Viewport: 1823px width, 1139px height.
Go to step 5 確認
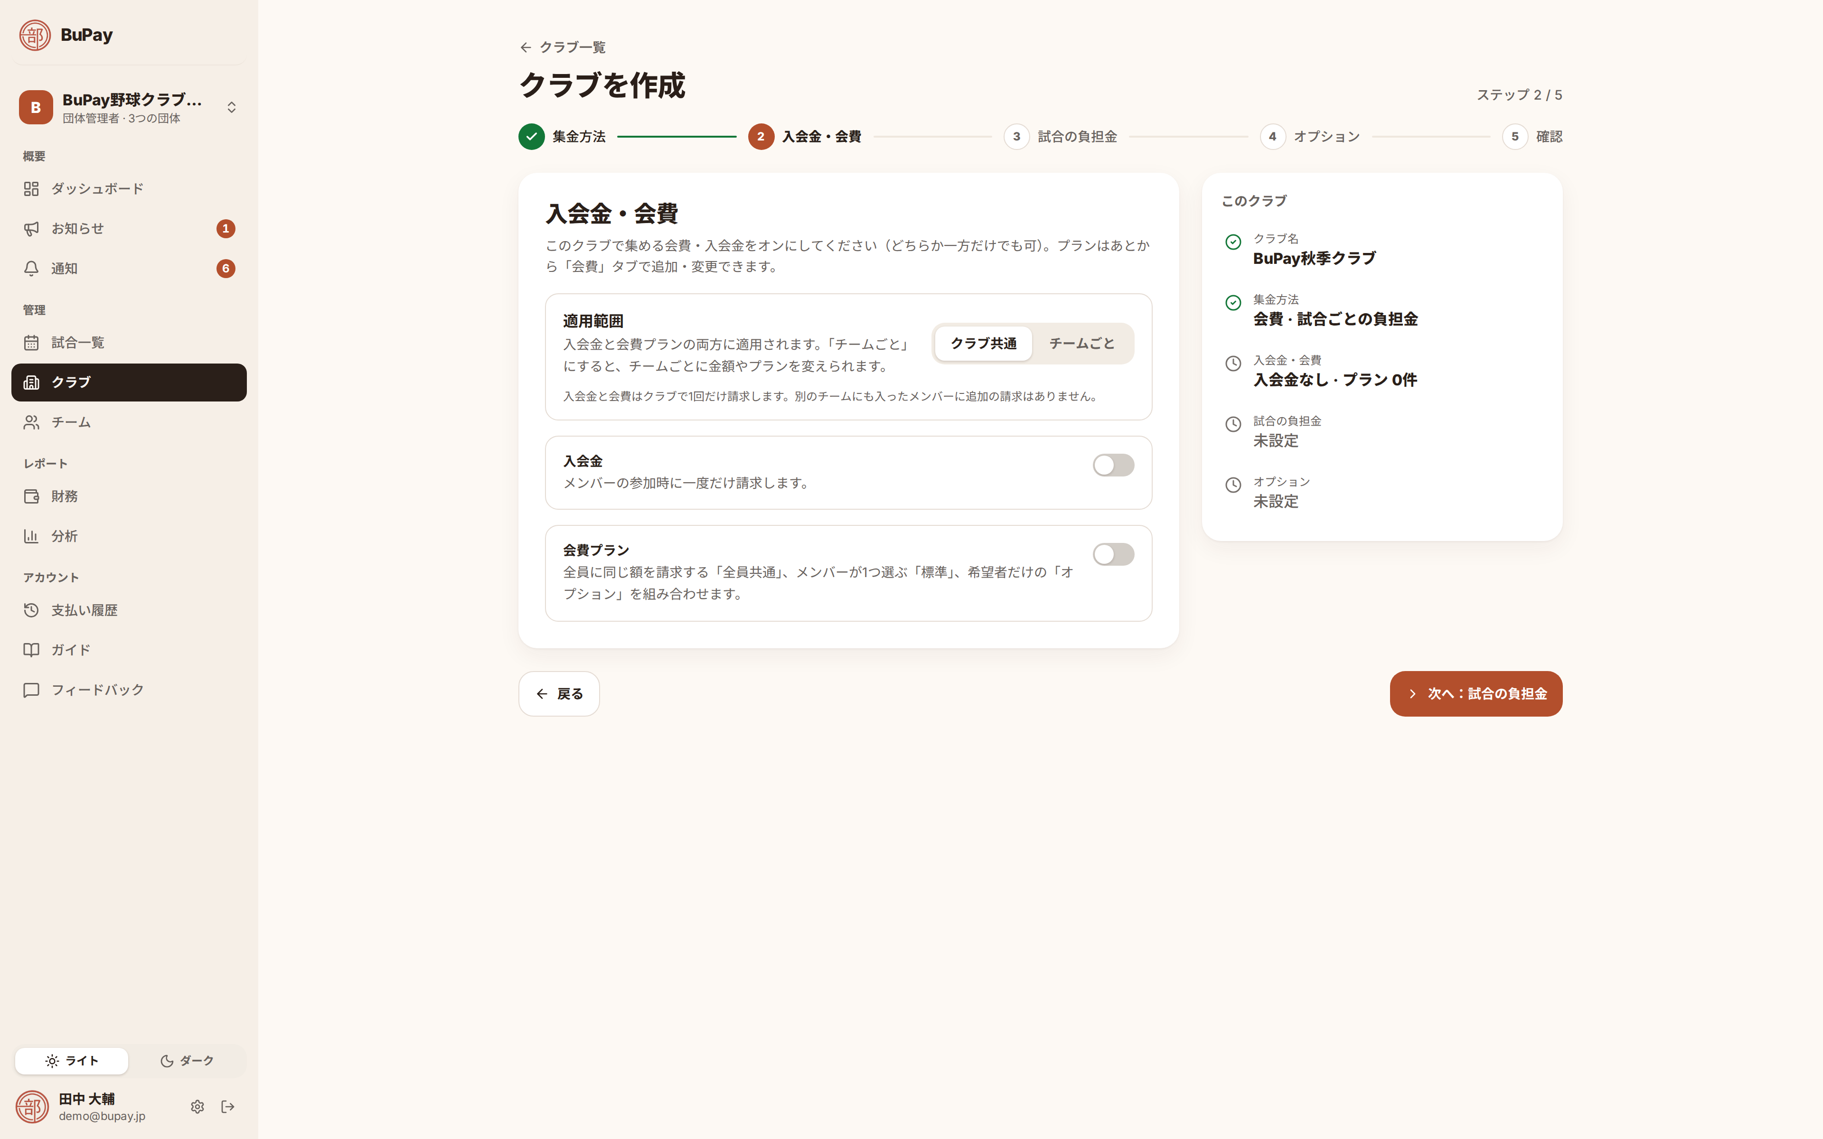click(1532, 136)
